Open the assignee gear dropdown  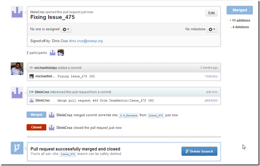(66, 29)
